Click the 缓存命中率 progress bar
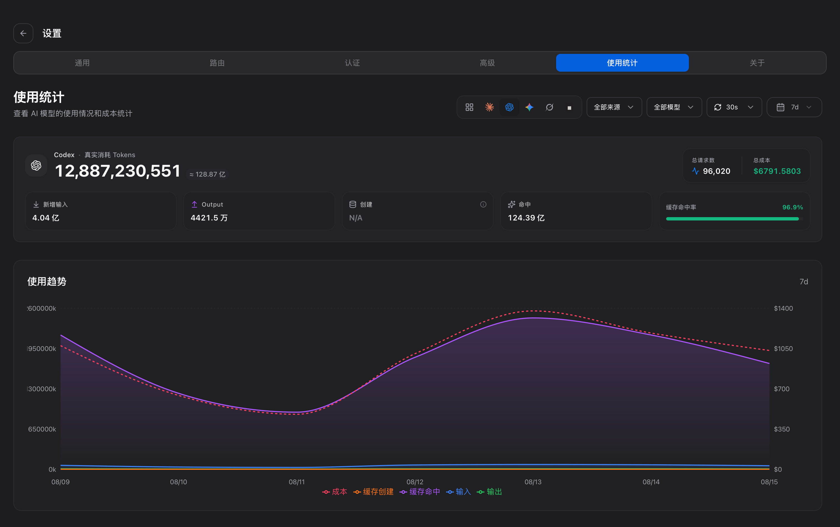This screenshot has width=840, height=527. [734, 219]
